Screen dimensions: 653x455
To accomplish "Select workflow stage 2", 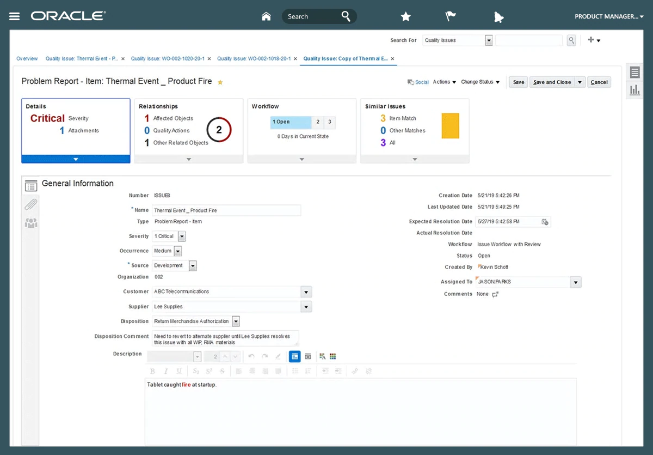I will click(318, 122).
